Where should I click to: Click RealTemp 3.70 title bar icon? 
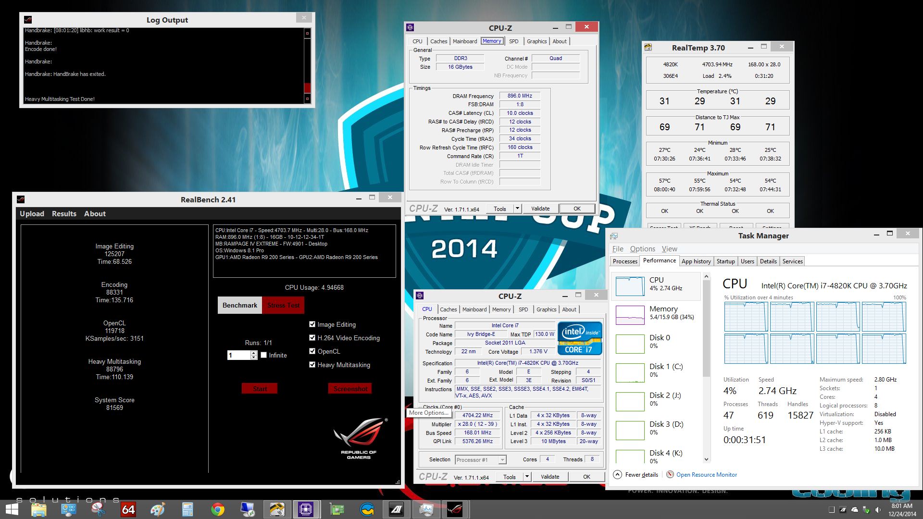click(649, 47)
